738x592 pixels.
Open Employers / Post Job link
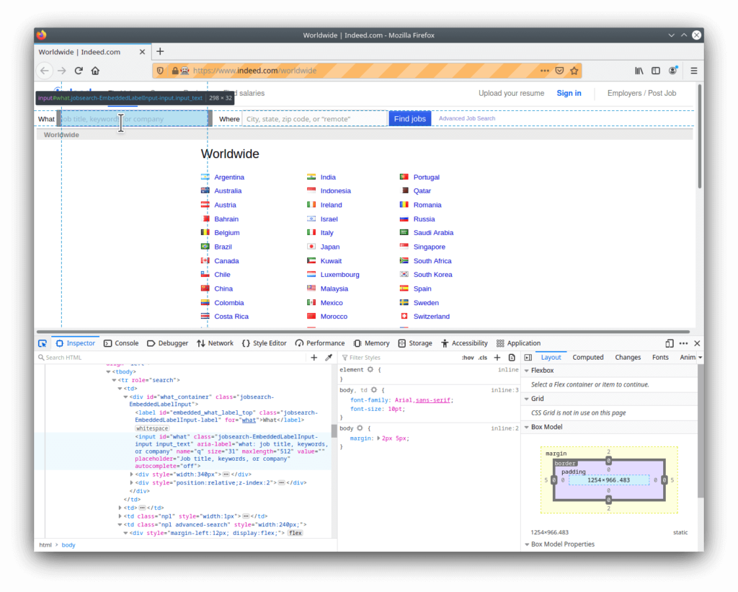[641, 93]
